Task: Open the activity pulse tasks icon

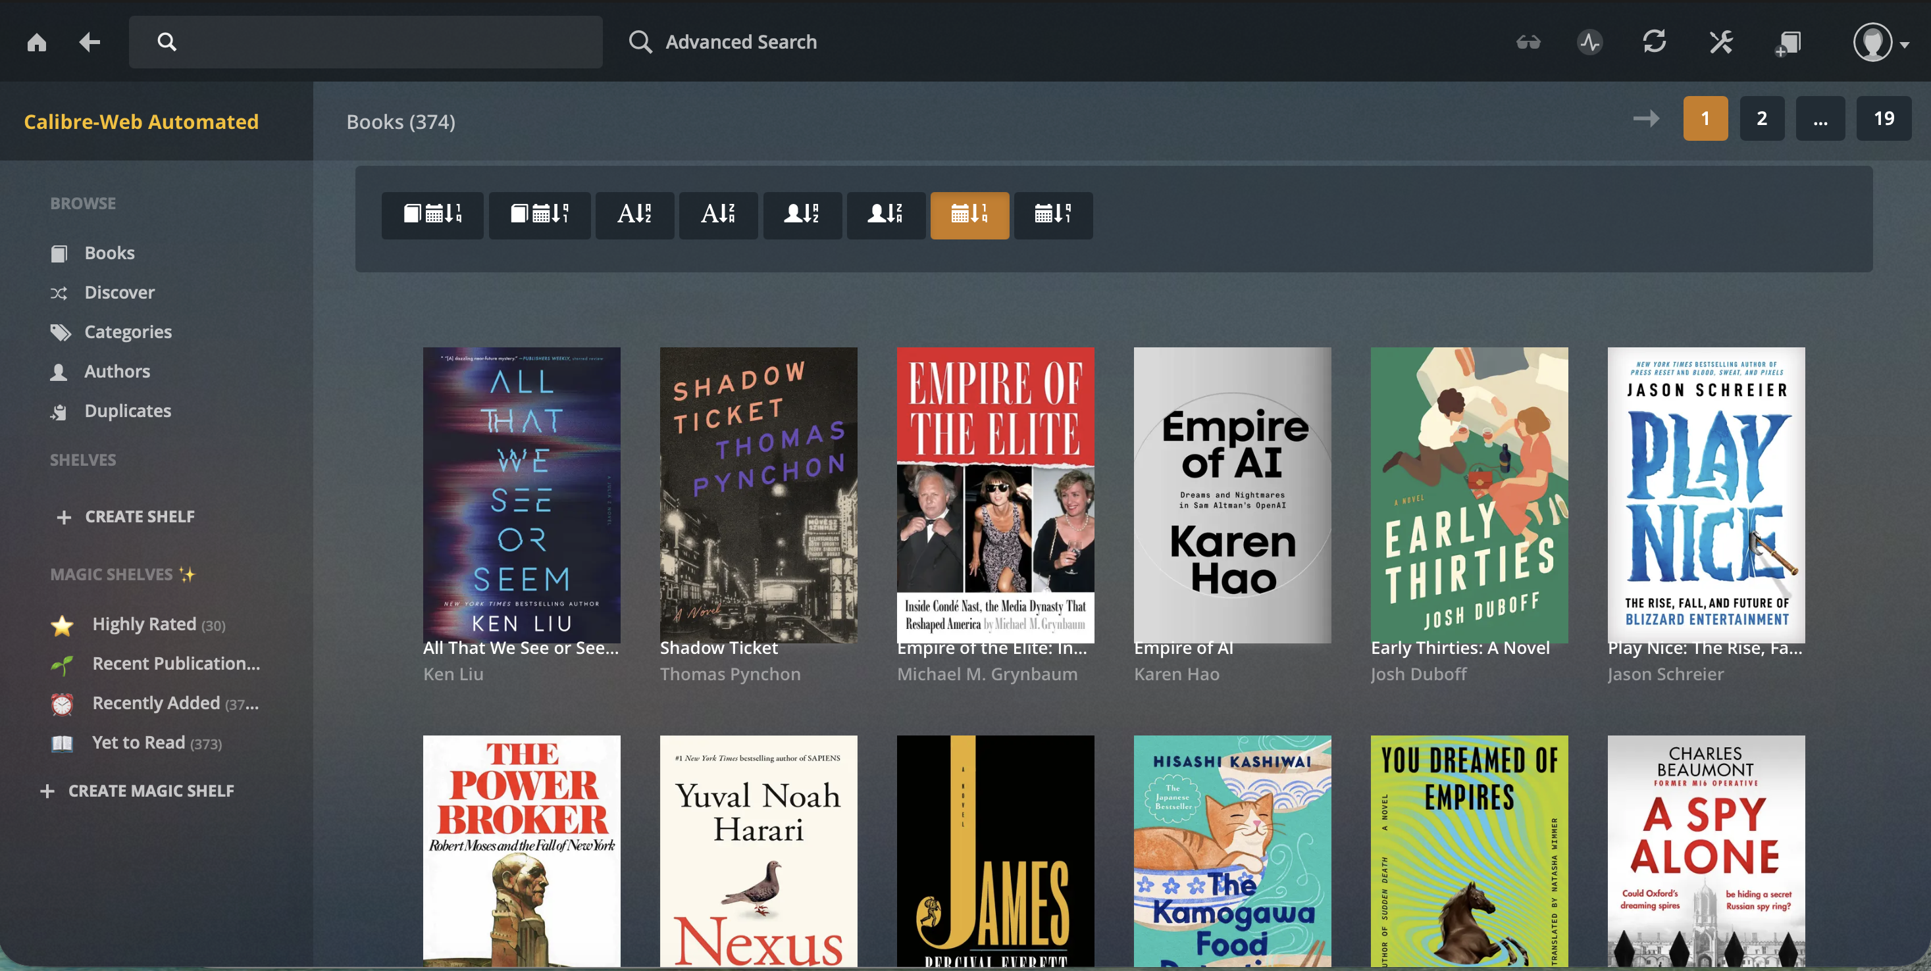Action: 1590,42
